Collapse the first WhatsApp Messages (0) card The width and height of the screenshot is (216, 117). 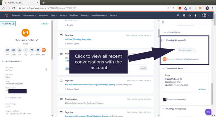163,40
